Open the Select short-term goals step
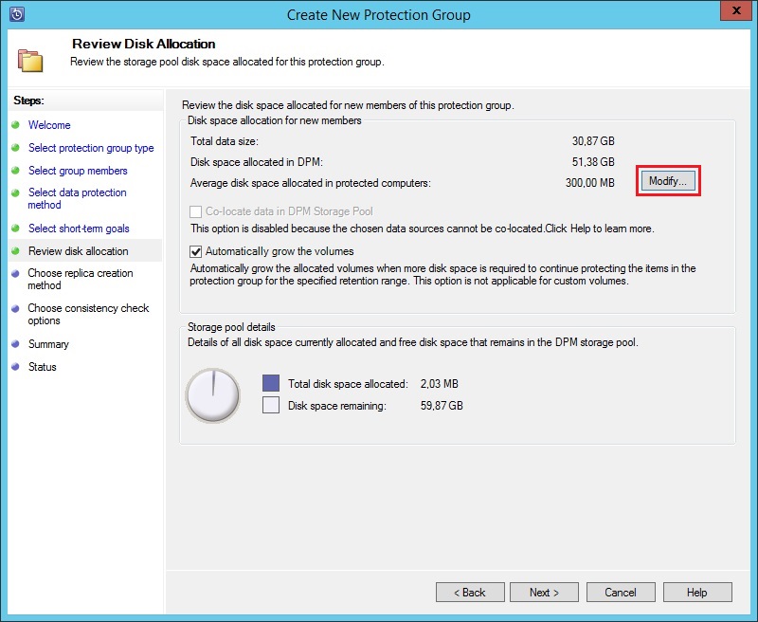This screenshot has height=622, width=758. click(79, 229)
